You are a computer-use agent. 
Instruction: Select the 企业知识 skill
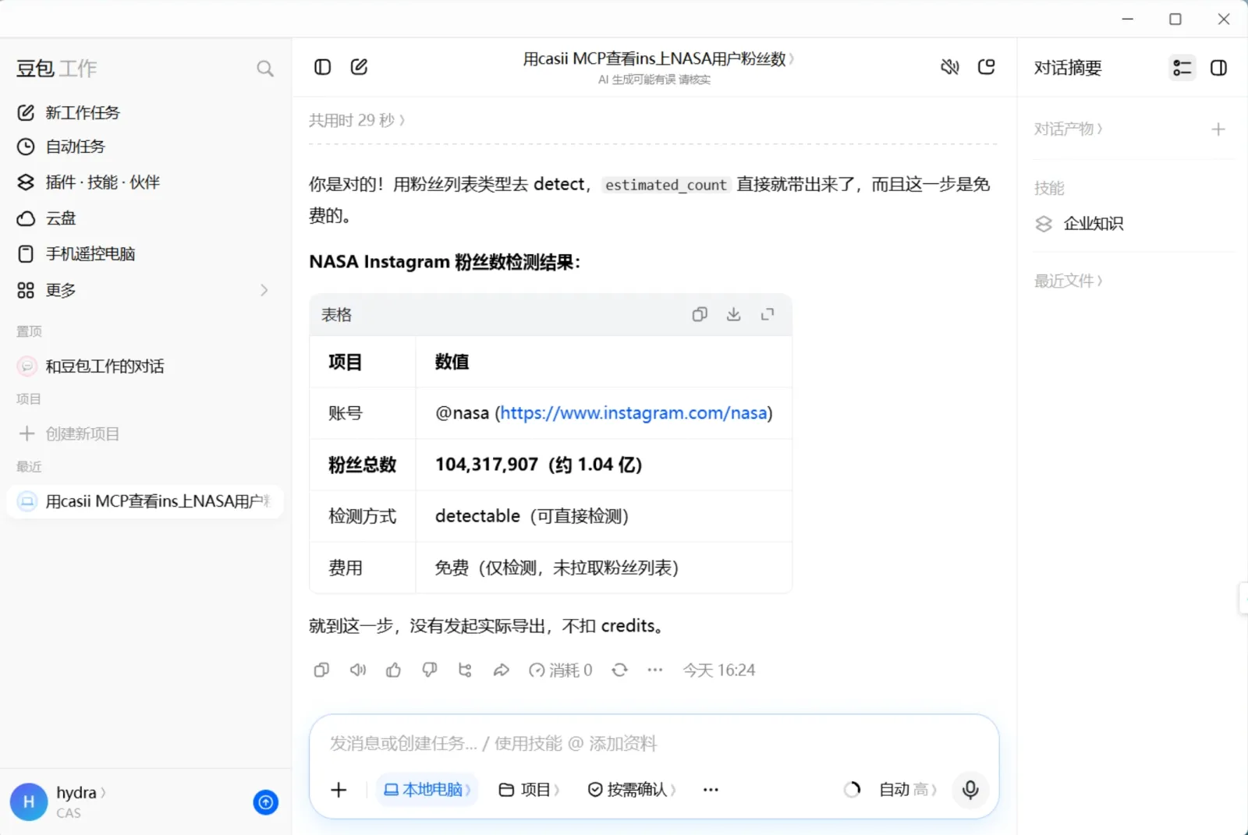[1080, 224]
